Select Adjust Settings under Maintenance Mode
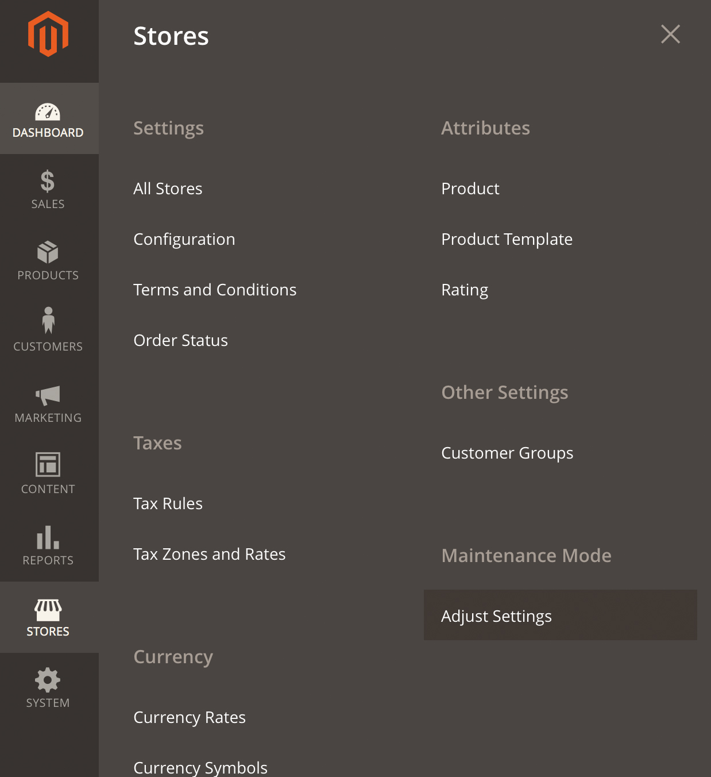 point(561,615)
